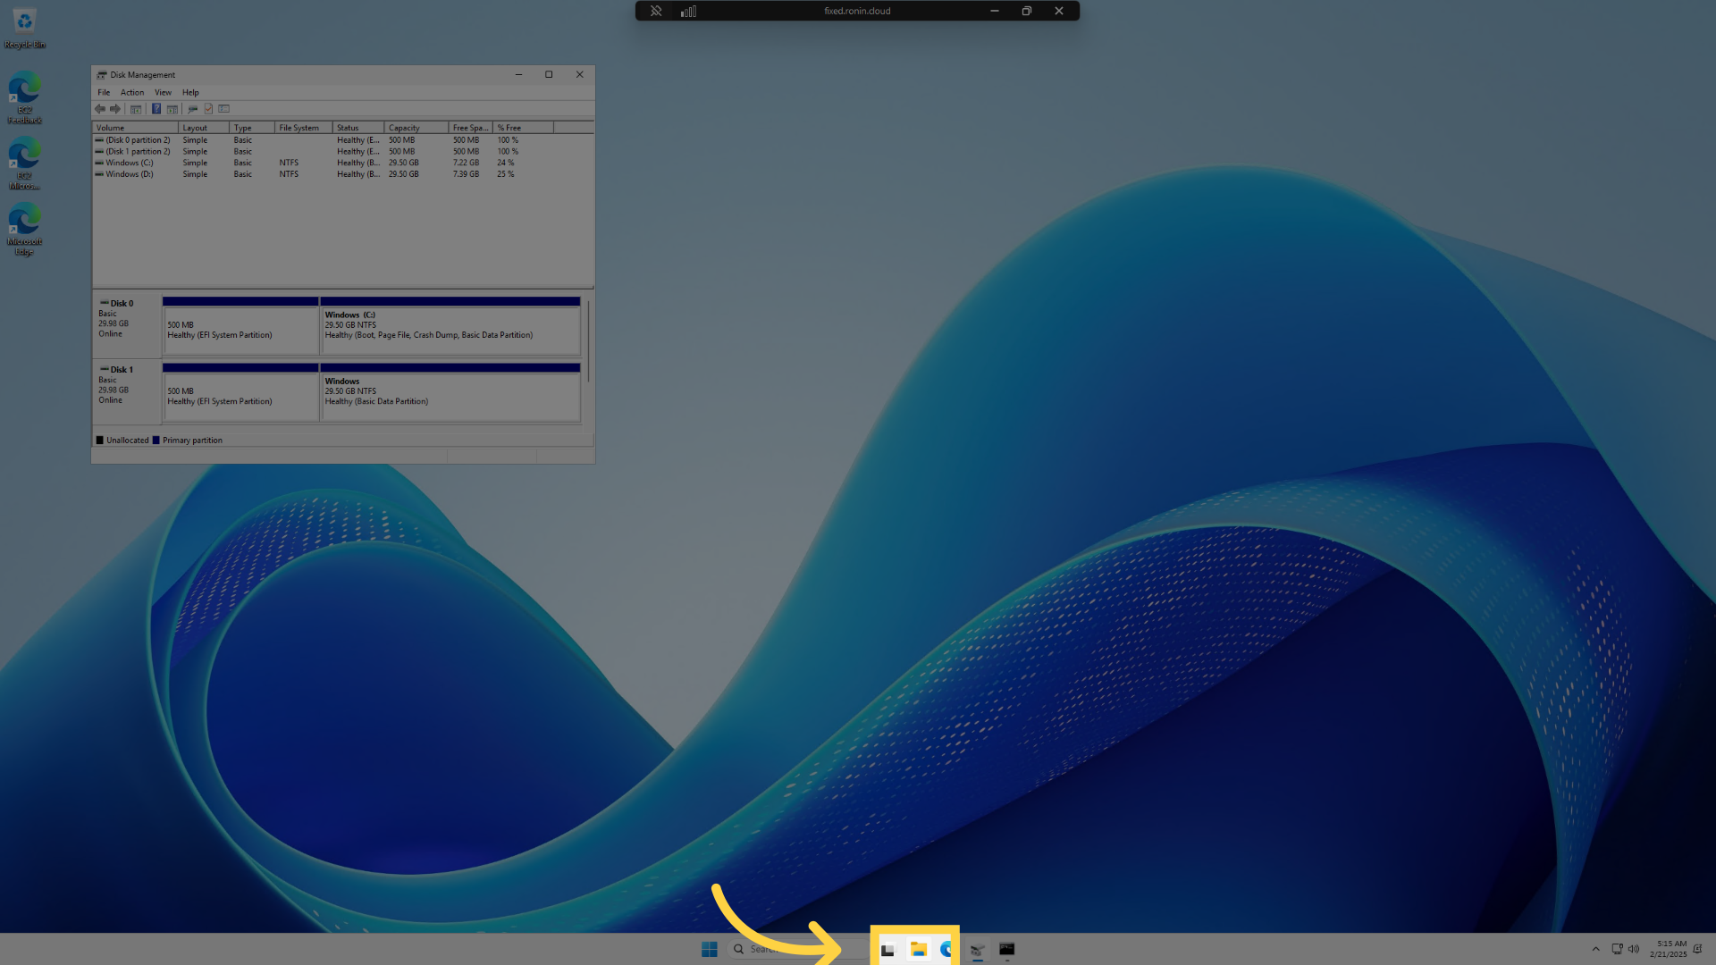
Task: Click the unpin icon on fixed.ronin.cloud bar
Action: point(656,11)
